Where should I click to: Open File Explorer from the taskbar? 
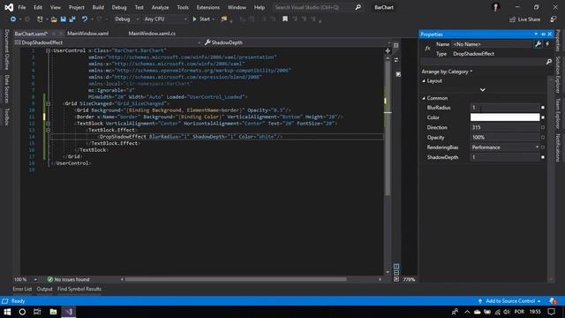click(53, 312)
